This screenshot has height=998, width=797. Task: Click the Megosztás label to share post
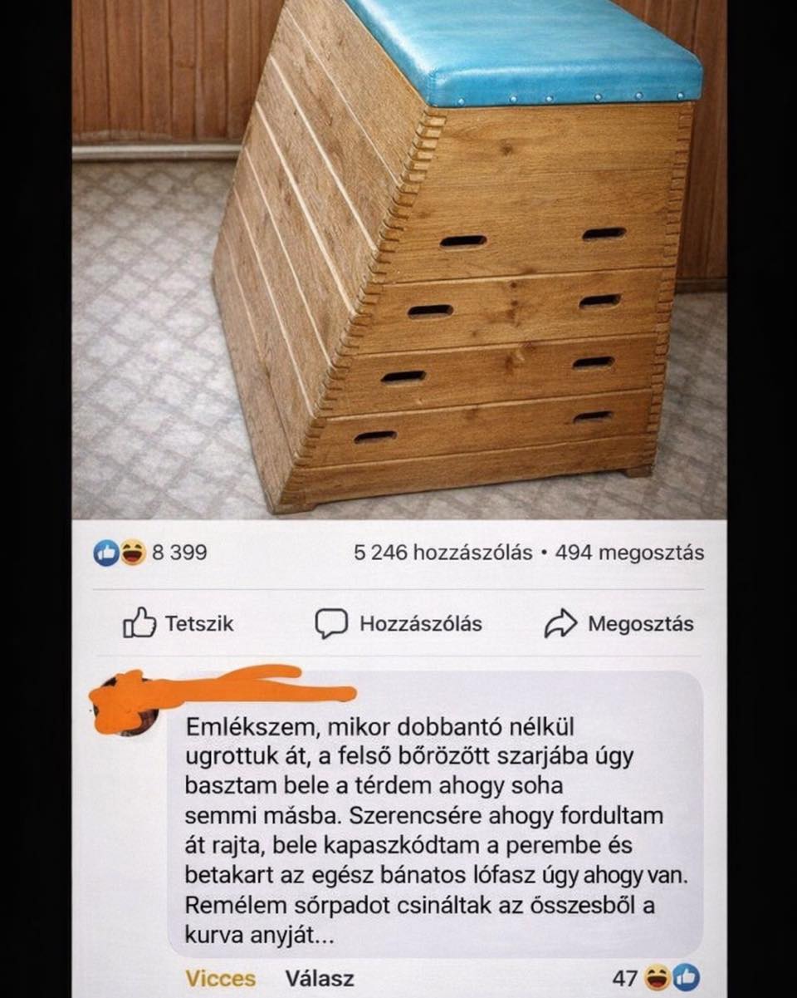[x=640, y=624]
